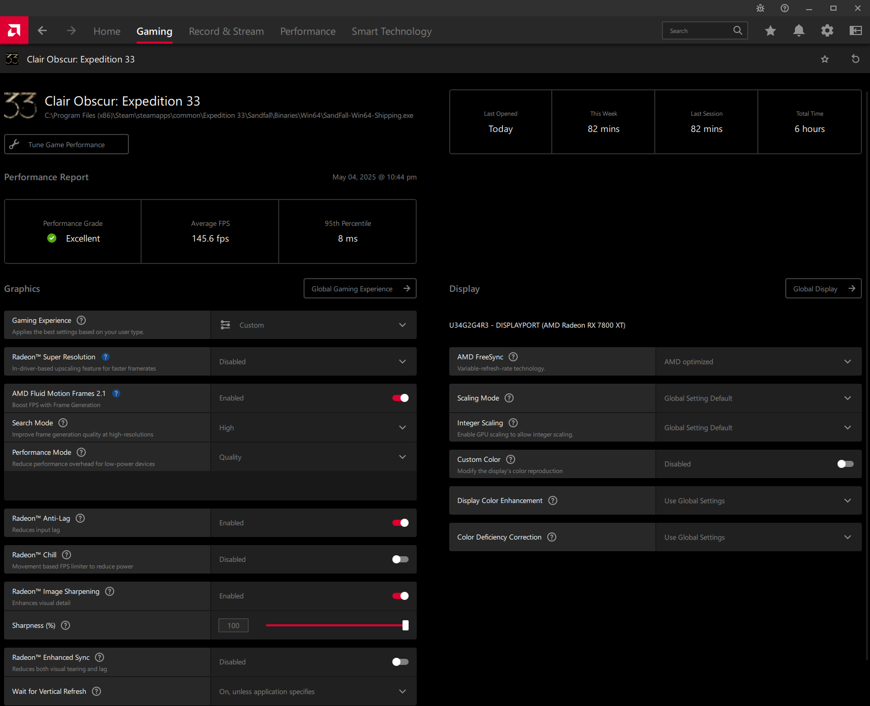Open Global Display settings
The height and width of the screenshot is (706, 870).
[x=823, y=288]
